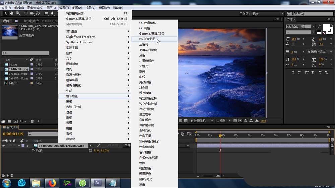Hide the 1440x900 layer with eye icon
Viewport: 335px width, 188px height.
pos(3,146)
